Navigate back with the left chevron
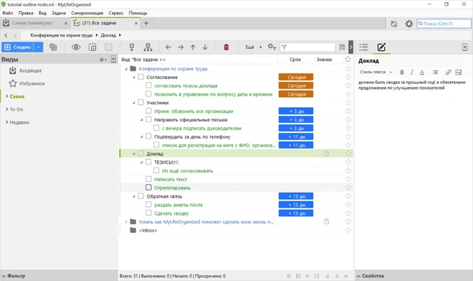This screenshot has height=281, width=473. 6,35
